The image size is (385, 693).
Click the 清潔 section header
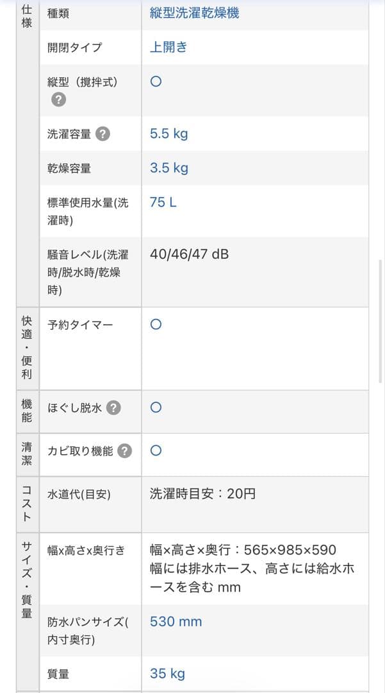(26, 454)
